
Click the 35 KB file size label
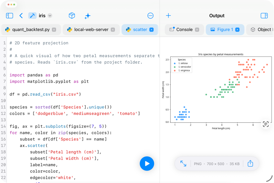[235, 164]
